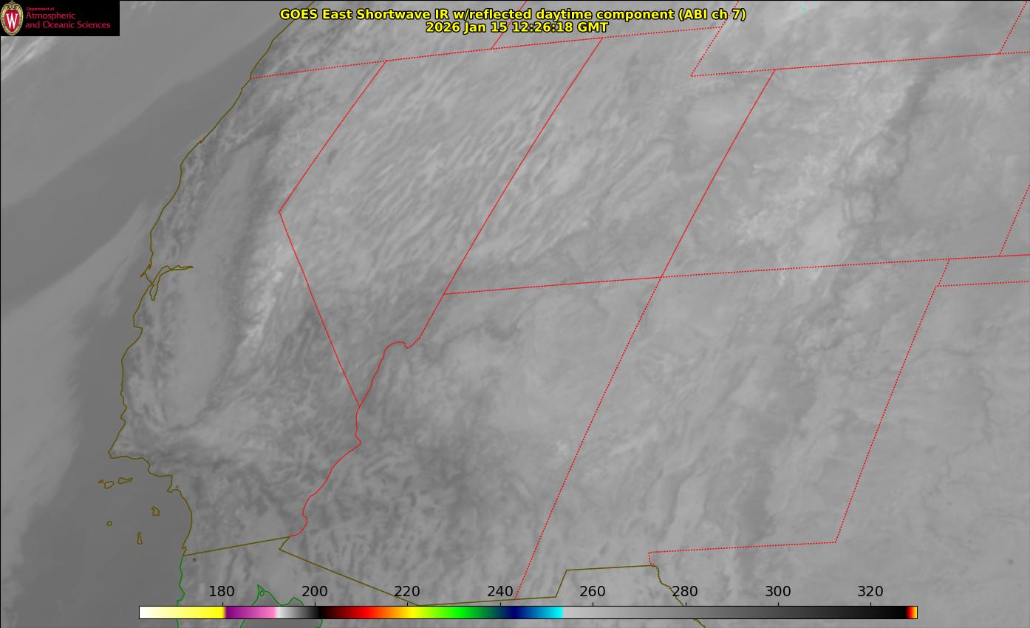Select the 200 tick label on the colorbar
Image resolution: width=1030 pixels, height=628 pixels.
pos(315,591)
